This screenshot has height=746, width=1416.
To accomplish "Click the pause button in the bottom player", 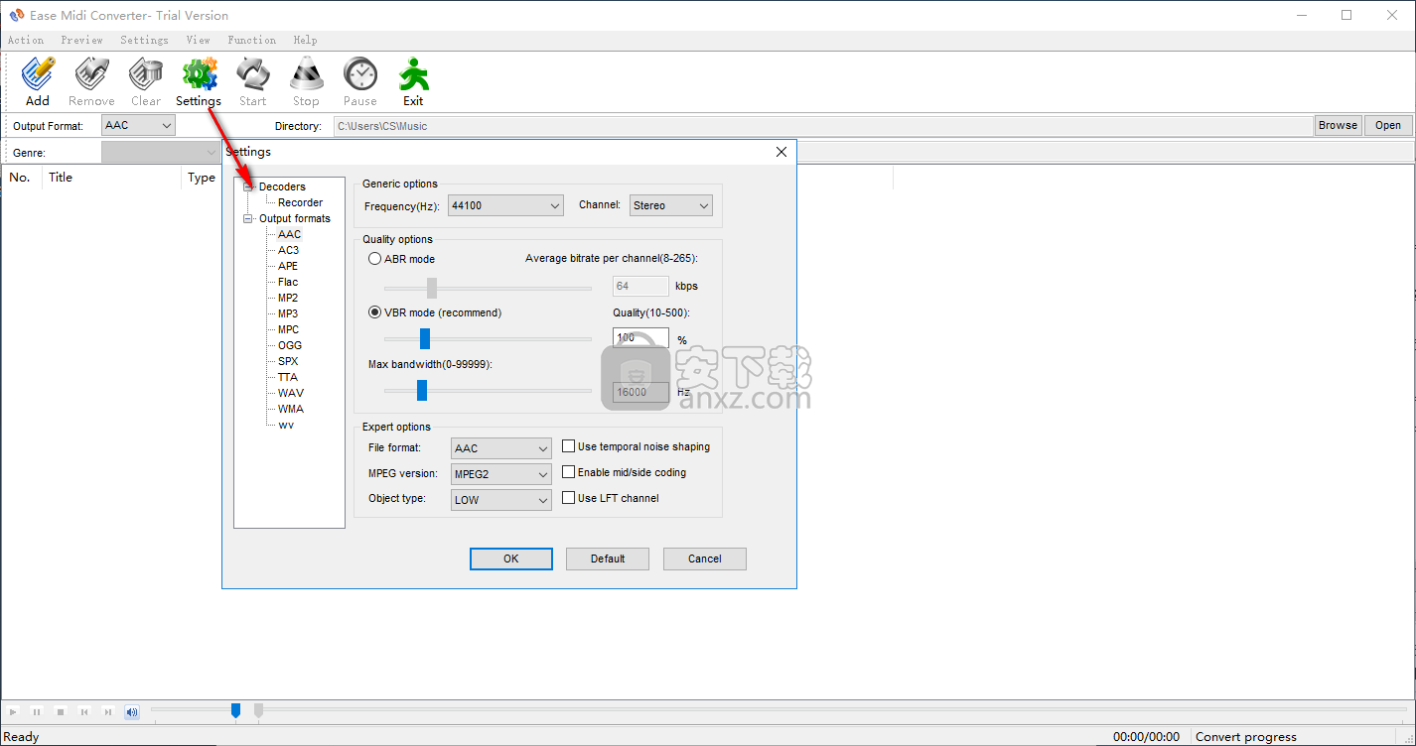I will point(37,711).
